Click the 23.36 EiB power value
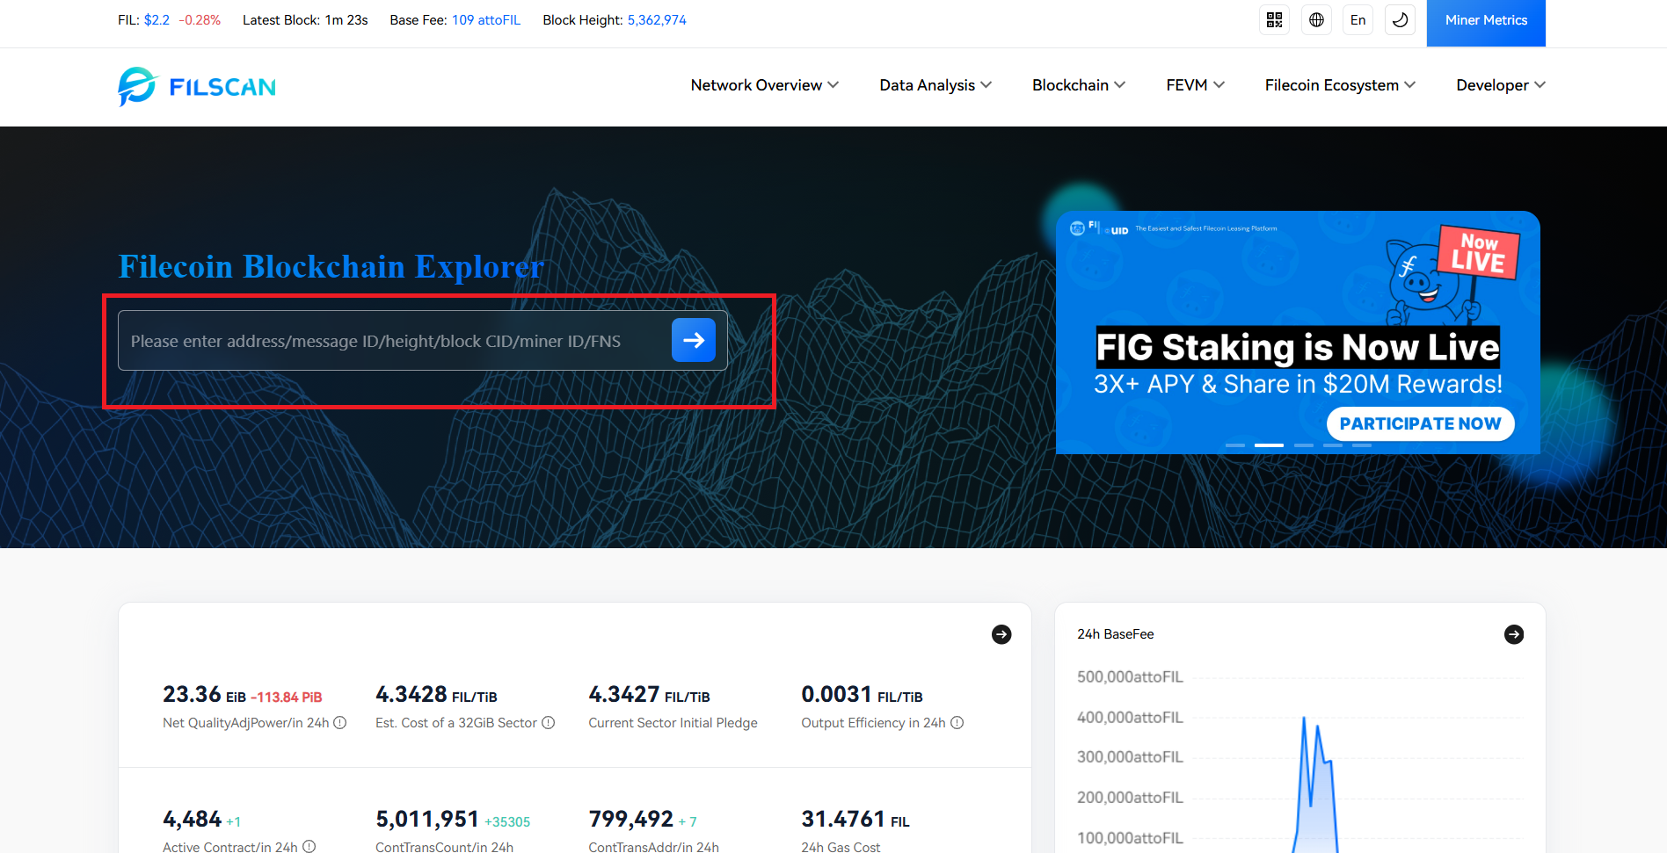The width and height of the screenshot is (1667, 853). click(x=204, y=695)
